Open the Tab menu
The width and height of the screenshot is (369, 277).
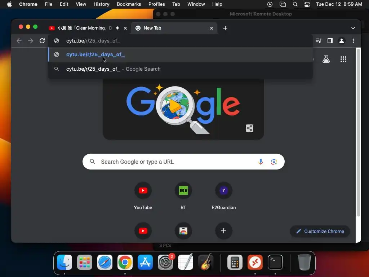pyautogui.click(x=176, y=4)
